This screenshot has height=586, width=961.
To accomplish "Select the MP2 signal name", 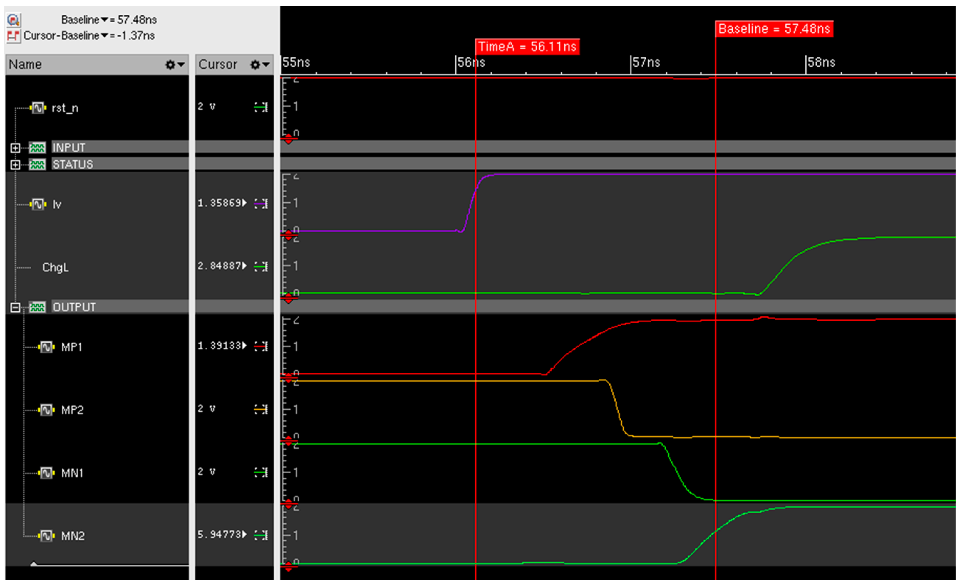I will pos(72,410).
